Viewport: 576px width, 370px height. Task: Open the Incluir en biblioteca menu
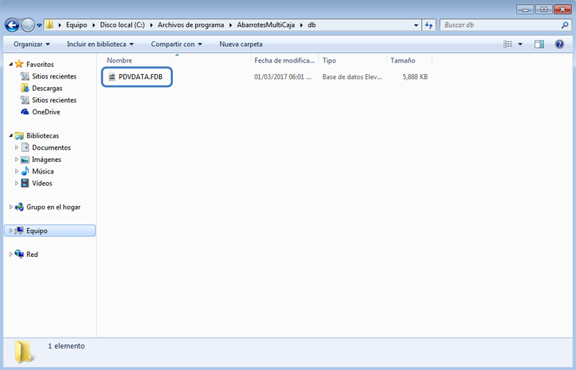pos(100,44)
